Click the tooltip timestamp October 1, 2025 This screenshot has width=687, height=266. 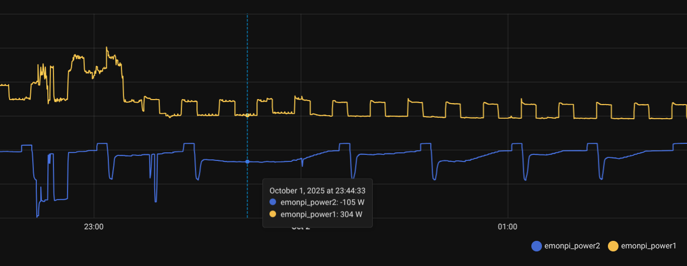317,191
